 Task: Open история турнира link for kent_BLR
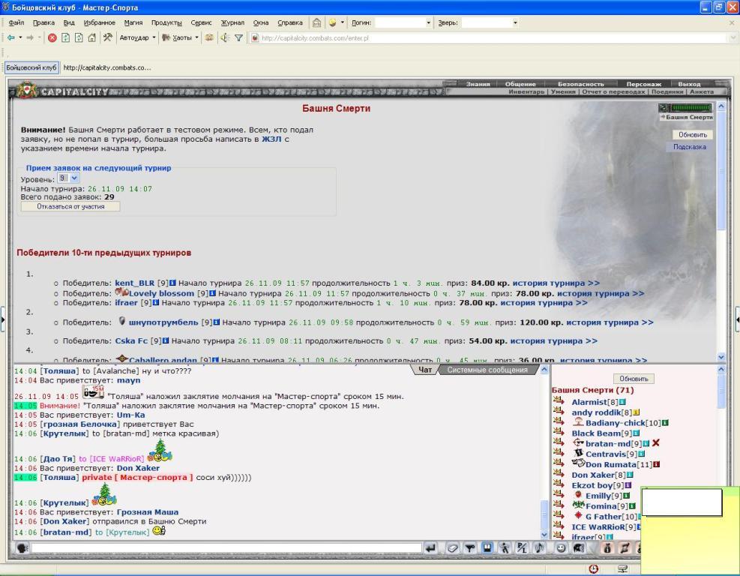pos(556,283)
